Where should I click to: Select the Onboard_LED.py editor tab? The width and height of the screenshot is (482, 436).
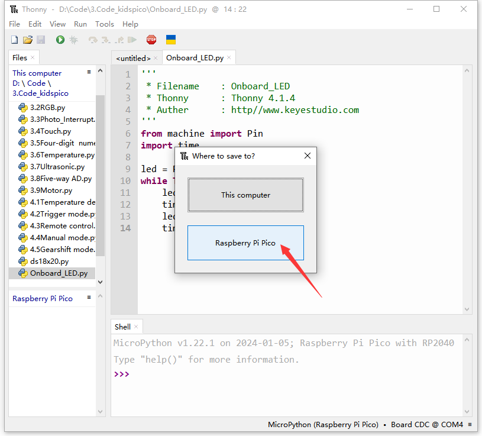(x=195, y=58)
